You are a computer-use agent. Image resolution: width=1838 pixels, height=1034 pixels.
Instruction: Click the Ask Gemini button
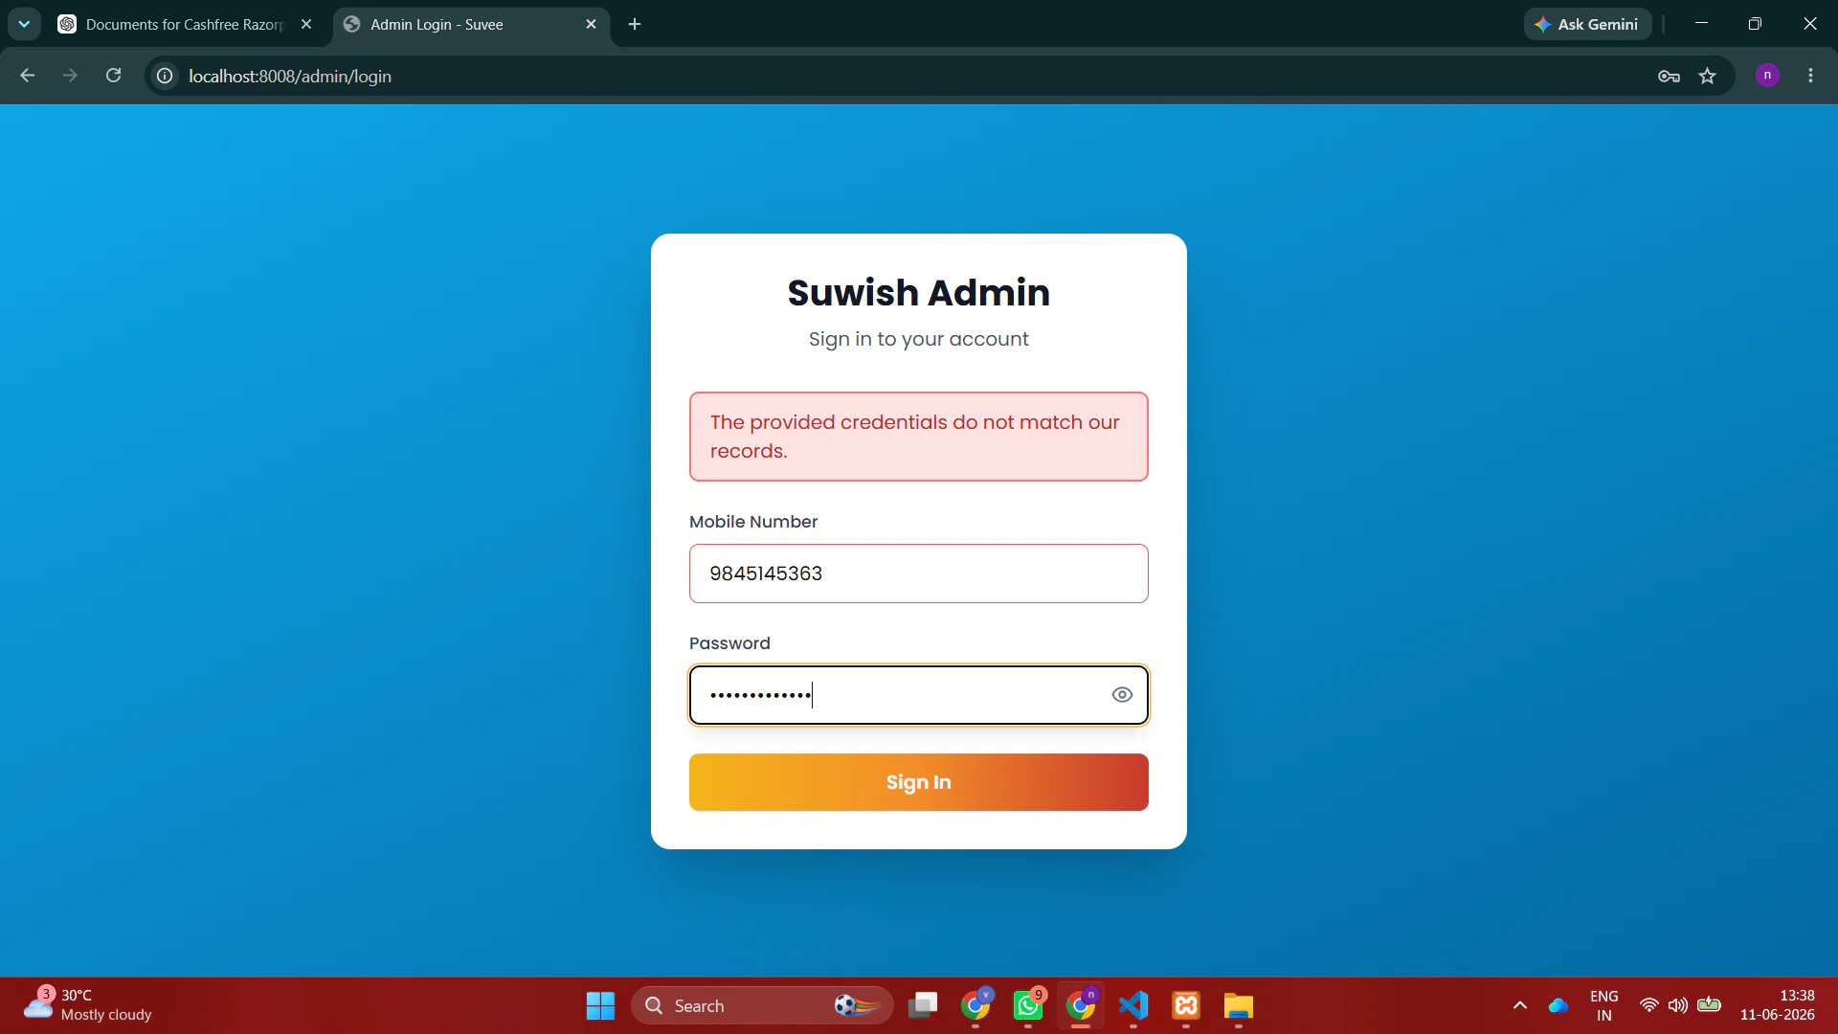[1586, 24]
